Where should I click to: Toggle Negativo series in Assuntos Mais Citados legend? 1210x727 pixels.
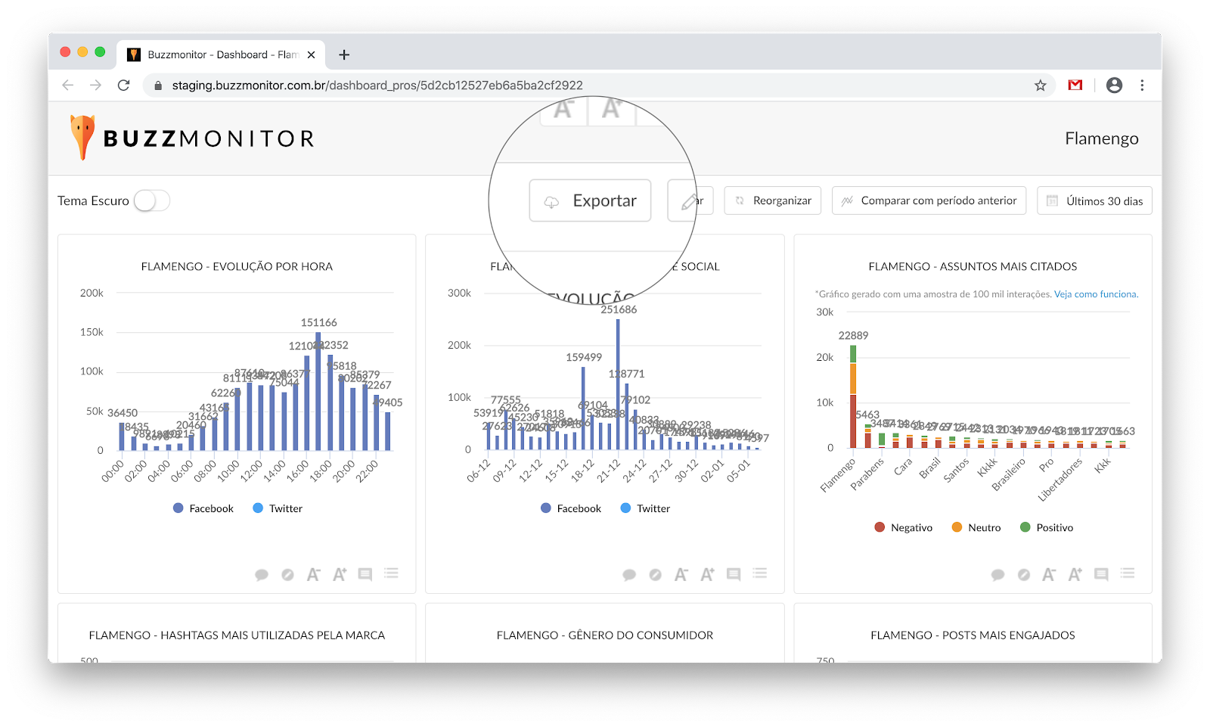coord(903,527)
